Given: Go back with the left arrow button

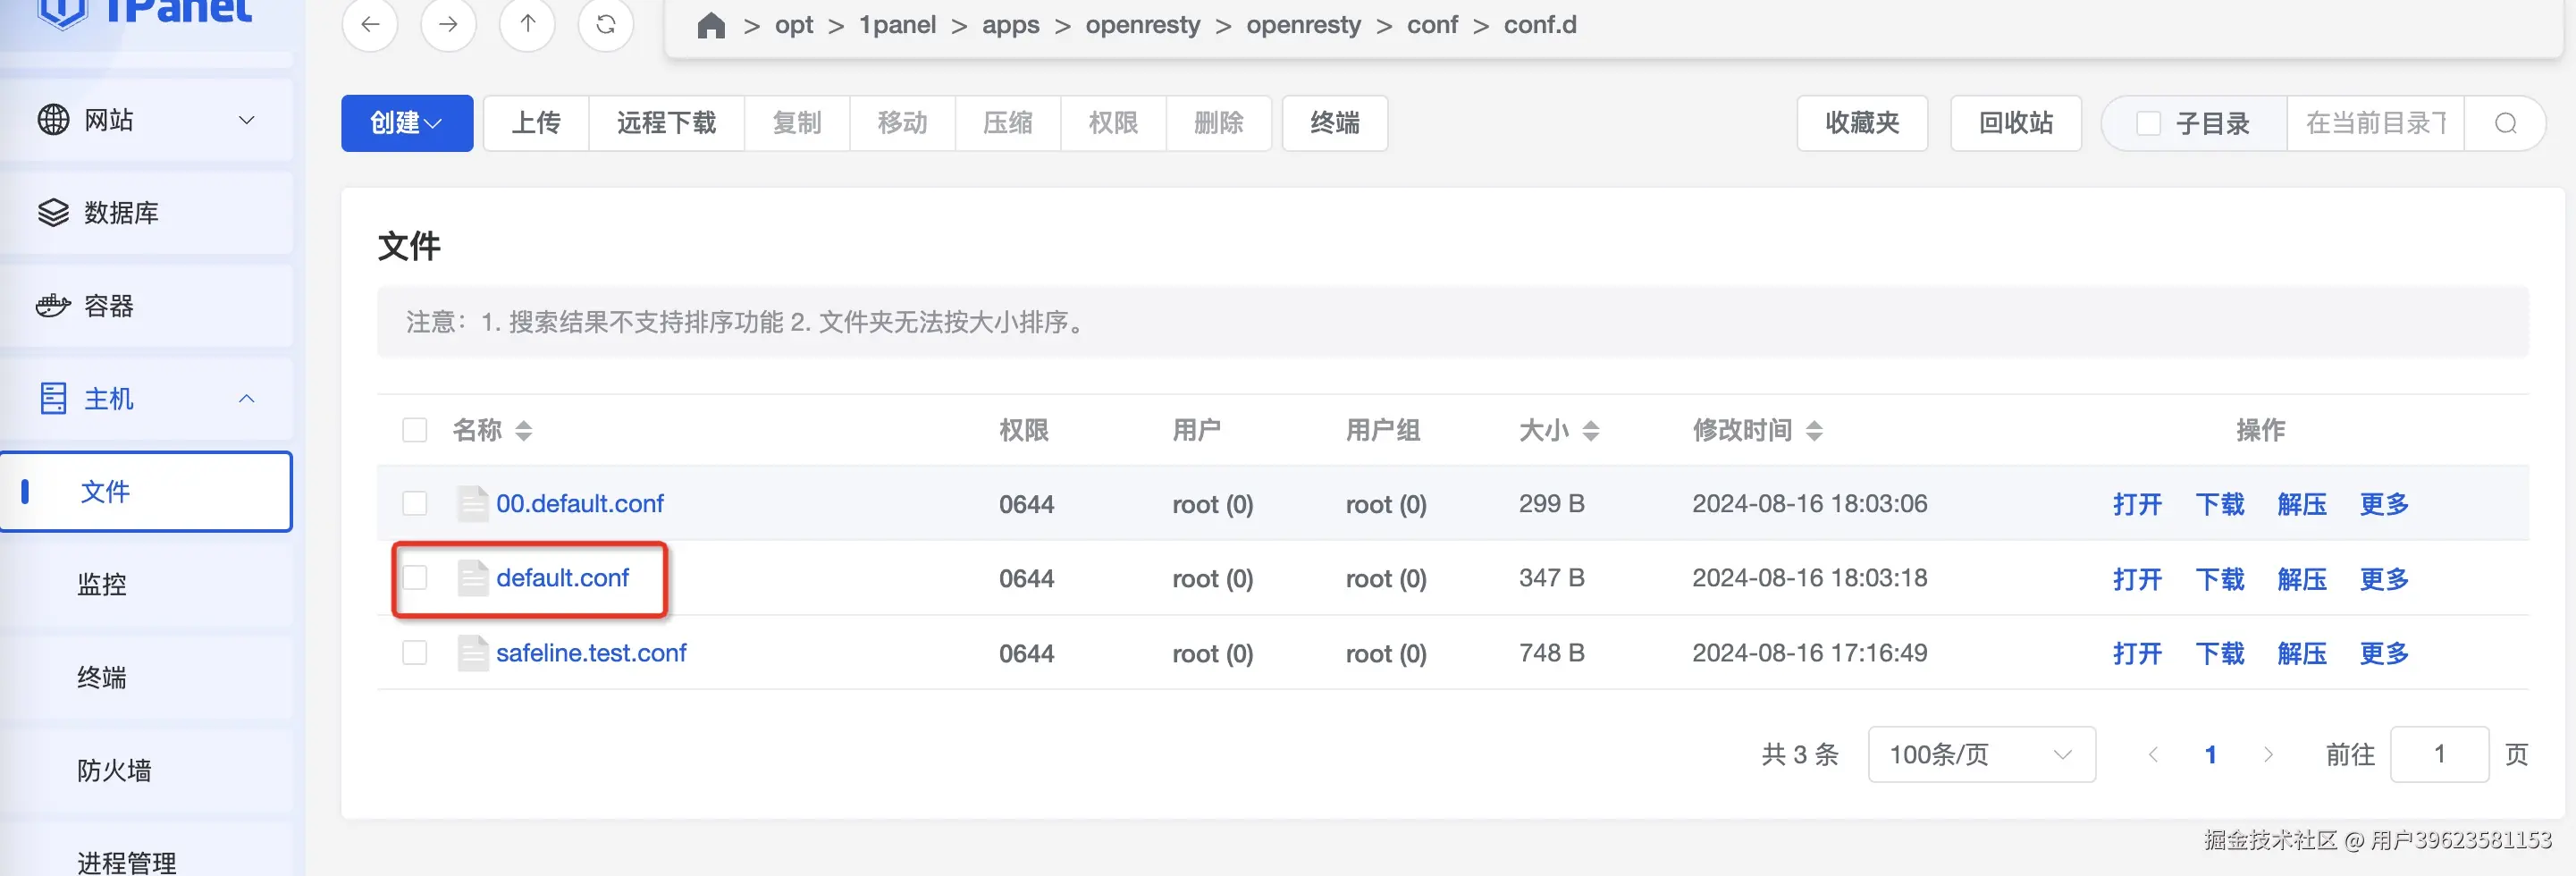Looking at the screenshot, I should click(370, 24).
